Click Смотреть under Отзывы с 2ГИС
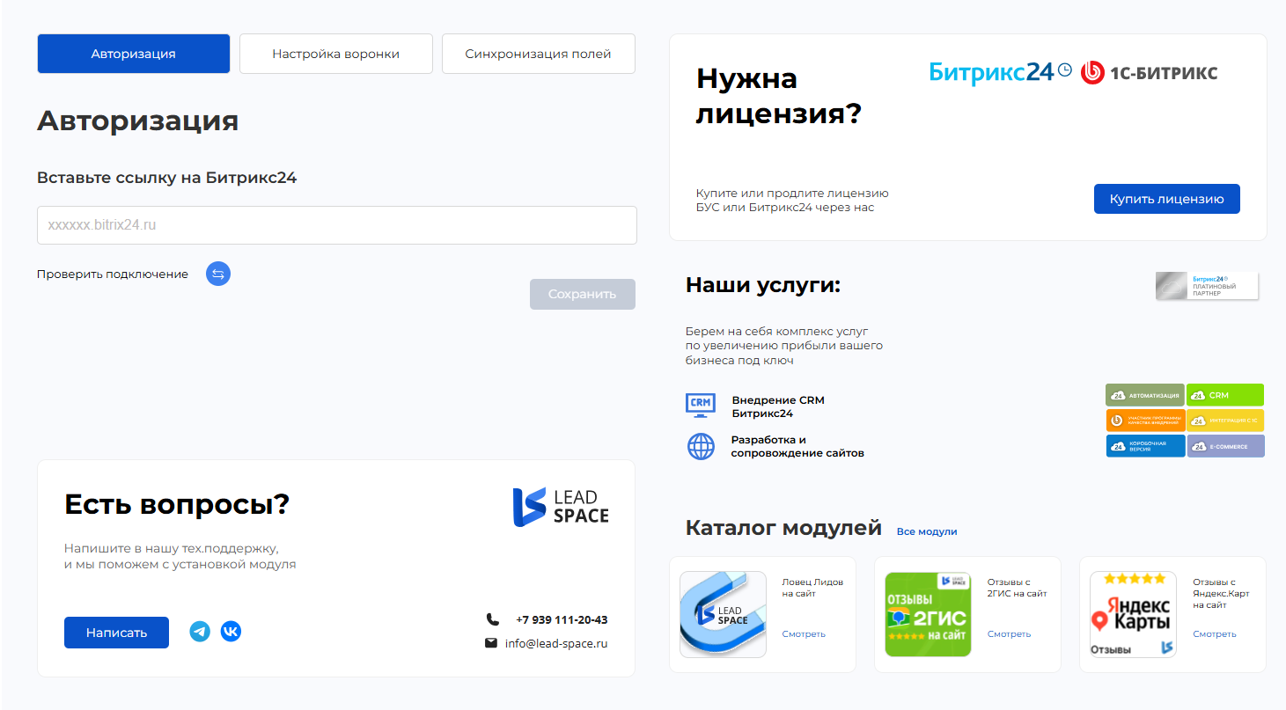The image size is (1286, 710). pos(1008,633)
